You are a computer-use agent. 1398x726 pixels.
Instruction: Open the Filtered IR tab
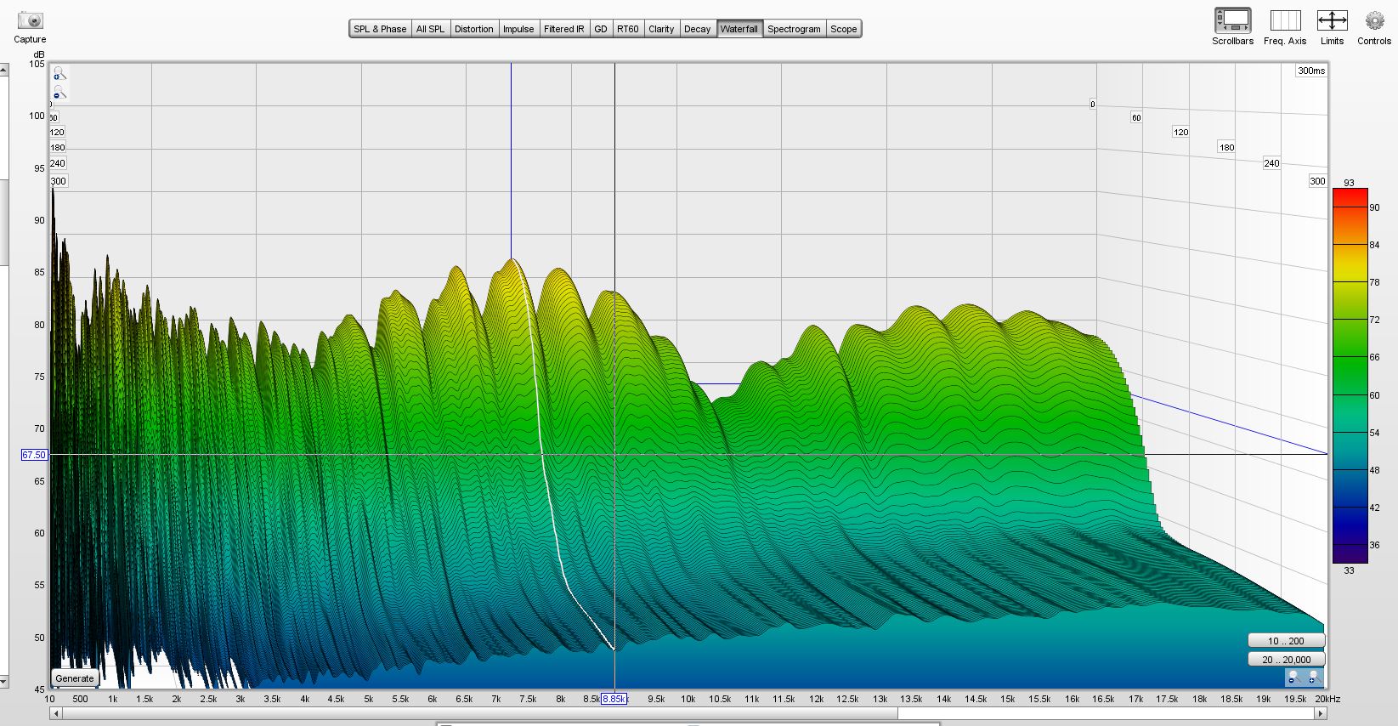(564, 29)
